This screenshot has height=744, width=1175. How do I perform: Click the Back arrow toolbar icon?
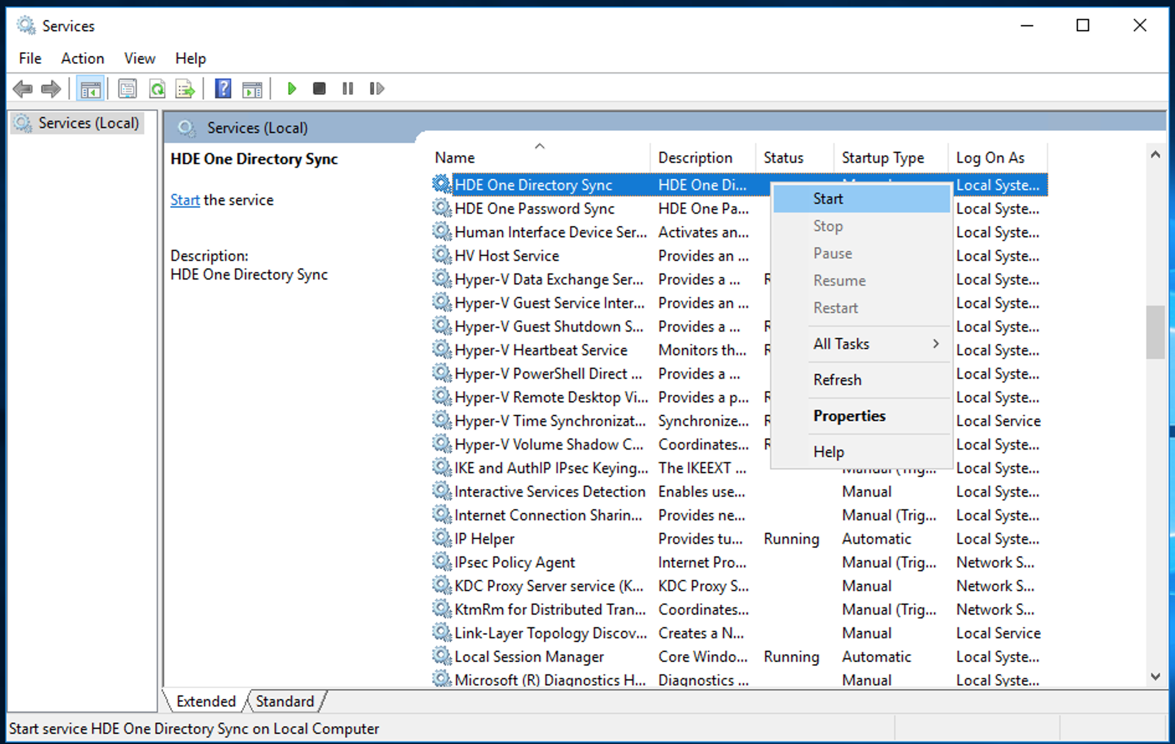[23, 89]
